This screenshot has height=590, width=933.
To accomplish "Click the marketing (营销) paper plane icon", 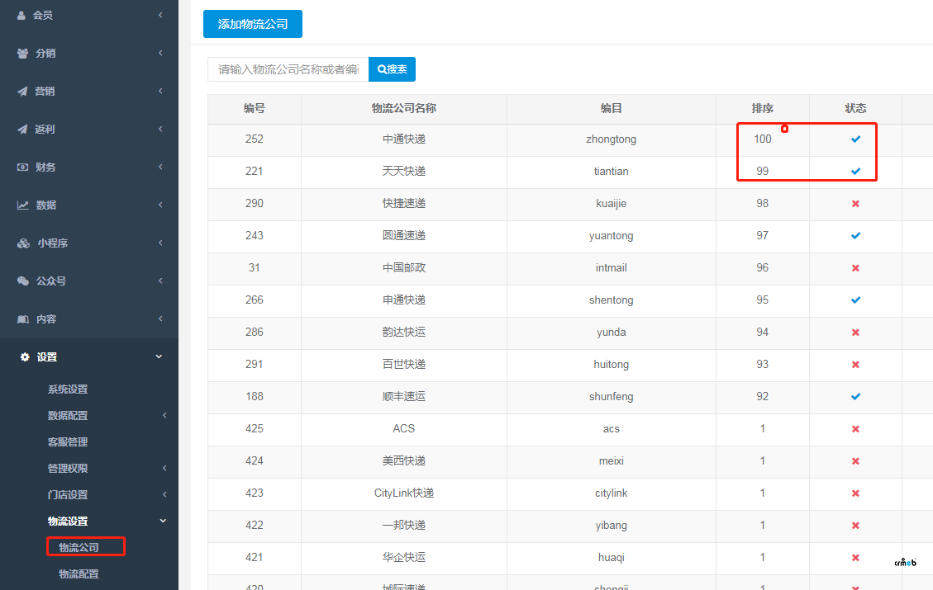I will coord(22,92).
